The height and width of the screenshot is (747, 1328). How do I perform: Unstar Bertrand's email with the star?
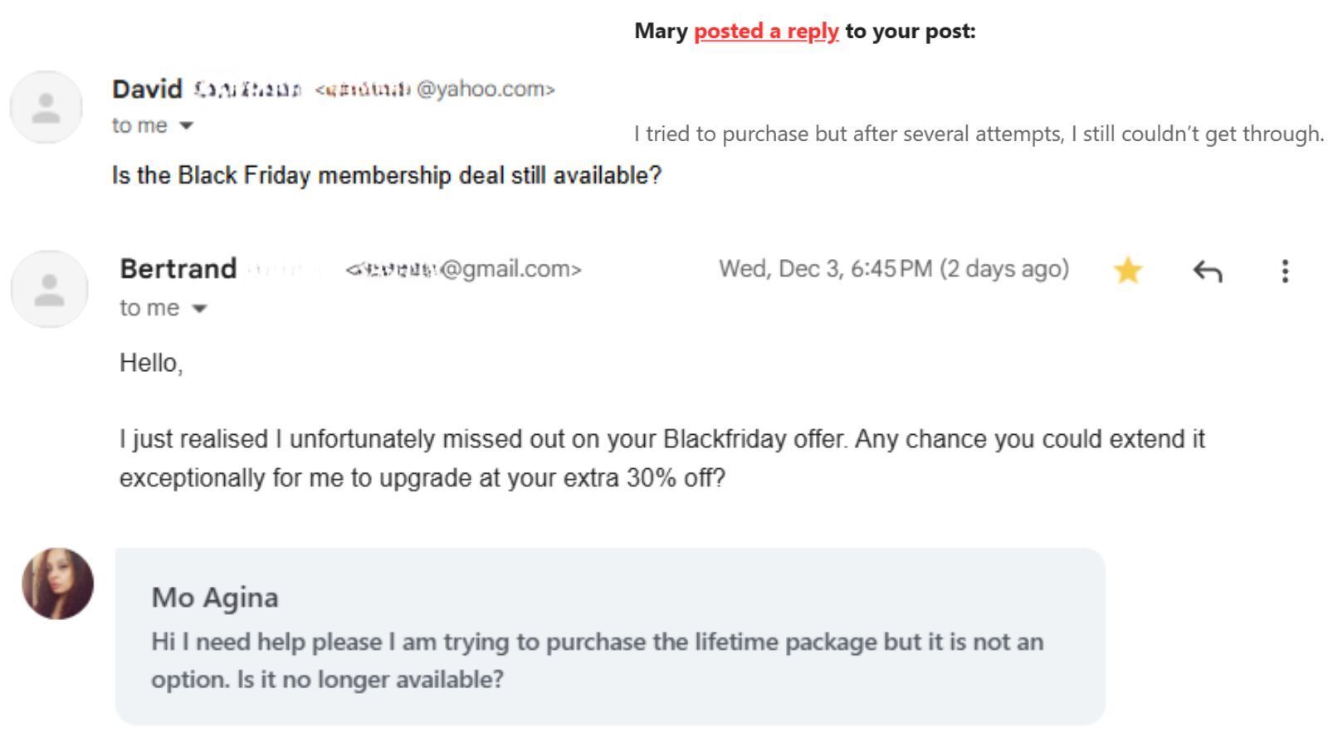(x=1128, y=270)
